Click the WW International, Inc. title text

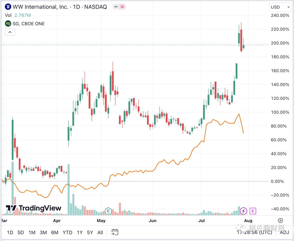tap(40, 7)
